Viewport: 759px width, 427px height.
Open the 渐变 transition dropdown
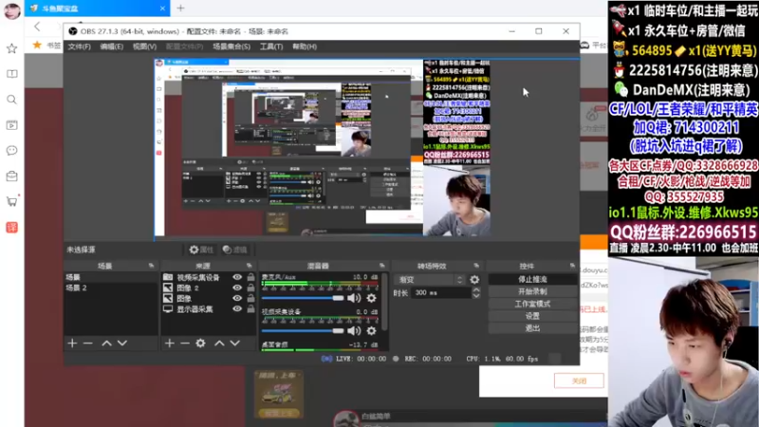[431, 279]
